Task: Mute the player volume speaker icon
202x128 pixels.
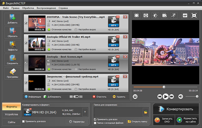Action: click(x=181, y=96)
